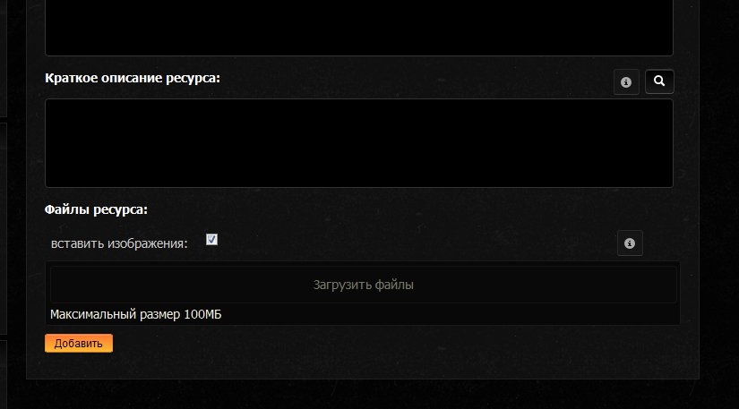Toggle the вставить изображения checkbox

click(211, 240)
